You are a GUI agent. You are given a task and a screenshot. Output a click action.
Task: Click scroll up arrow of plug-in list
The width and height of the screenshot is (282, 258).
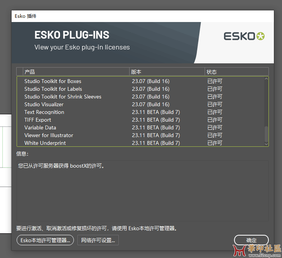point(267,79)
